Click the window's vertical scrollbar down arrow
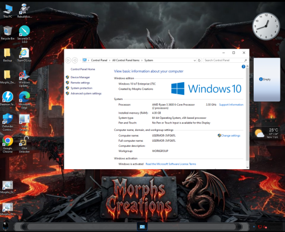The height and width of the screenshot is (232, 285). pos(247,167)
